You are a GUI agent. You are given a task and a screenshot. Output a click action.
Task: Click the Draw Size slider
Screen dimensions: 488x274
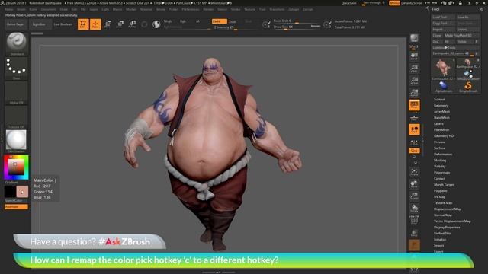pyautogui.click(x=297, y=27)
